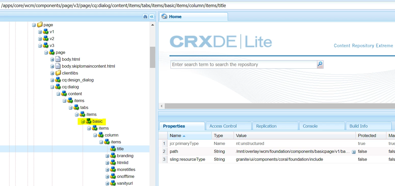Click the htmlid node icon
Viewport: 395px width, 186px height.
[x=113, y=163]
